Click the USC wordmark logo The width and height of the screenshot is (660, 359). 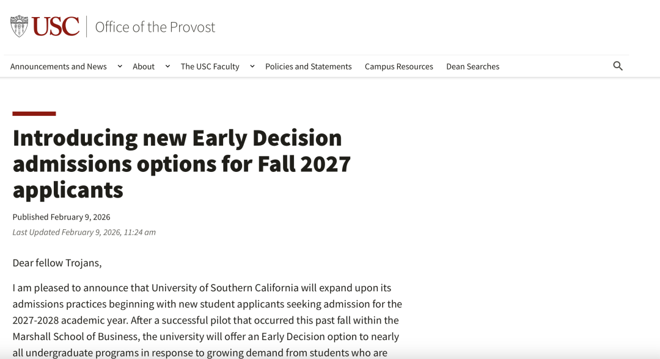click(56, 26)
